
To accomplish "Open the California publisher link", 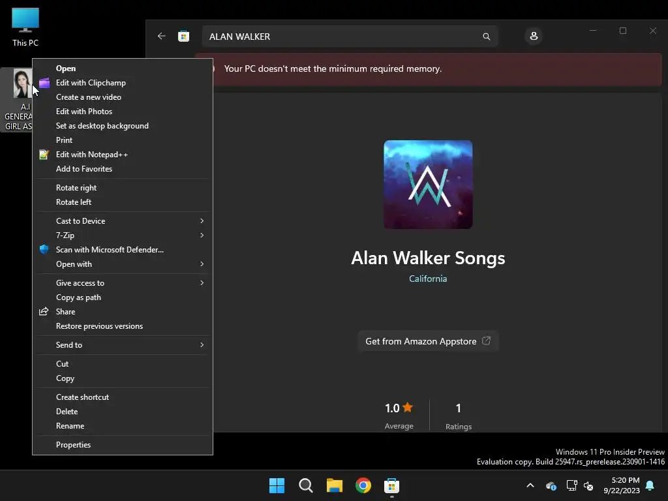I will 428,279.
